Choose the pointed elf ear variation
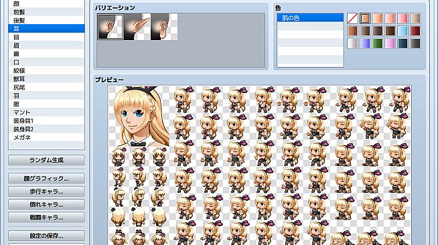Image resolution: width=438 pixels, height=245 pixels. pyautogui.click(x=137, y=27)
